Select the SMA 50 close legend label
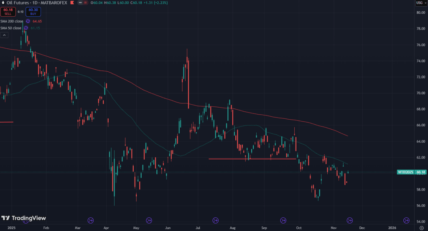Viewport: 428px width, 231px height. (x=10, y=28)
